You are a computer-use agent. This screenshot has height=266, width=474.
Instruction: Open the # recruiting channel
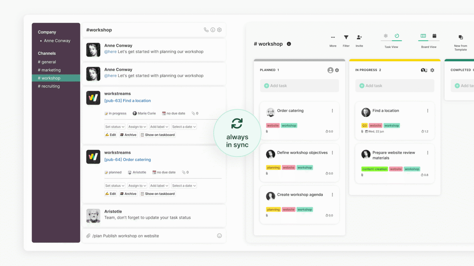(49, 86)
